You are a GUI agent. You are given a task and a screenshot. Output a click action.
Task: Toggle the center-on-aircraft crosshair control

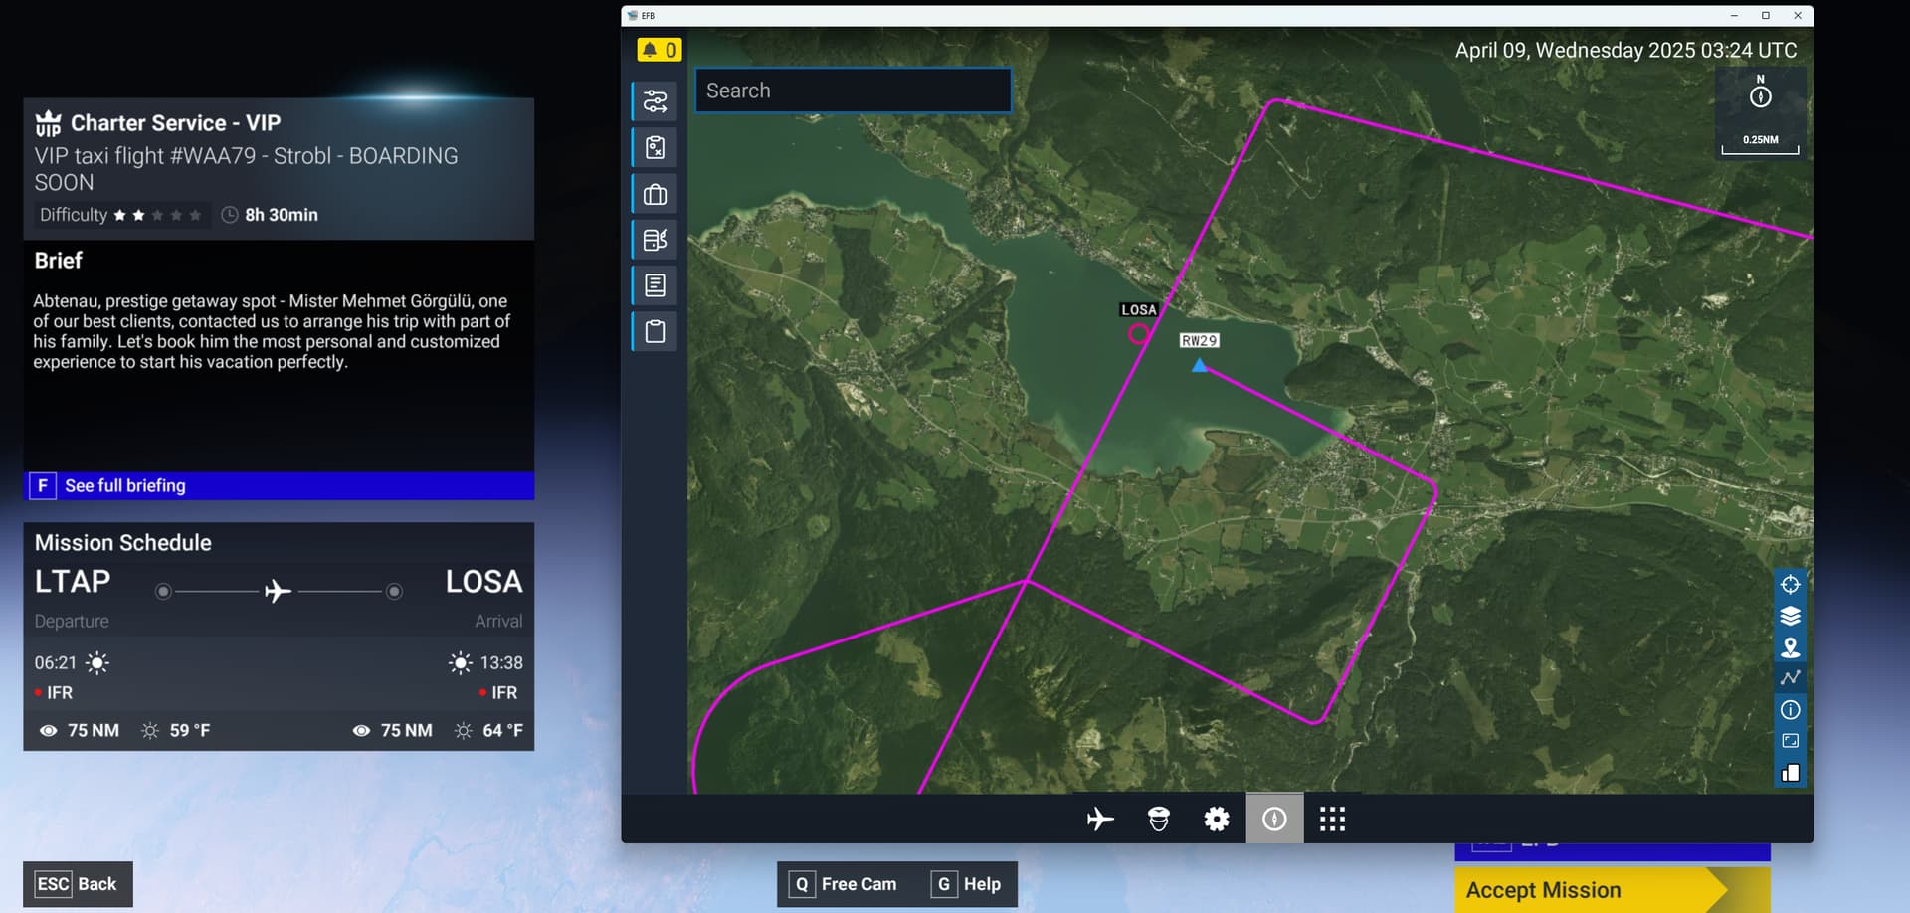tap(1790, 583)
